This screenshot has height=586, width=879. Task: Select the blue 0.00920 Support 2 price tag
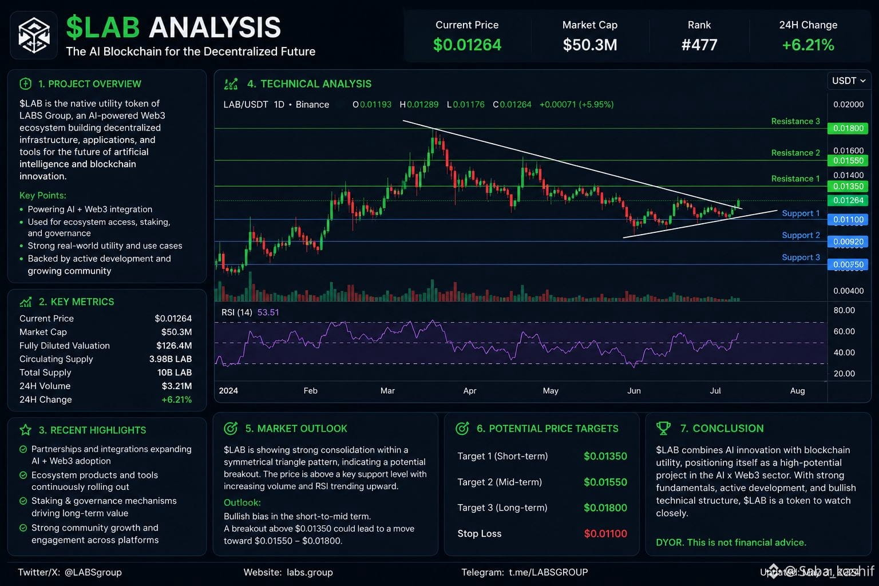pos(848,241)
